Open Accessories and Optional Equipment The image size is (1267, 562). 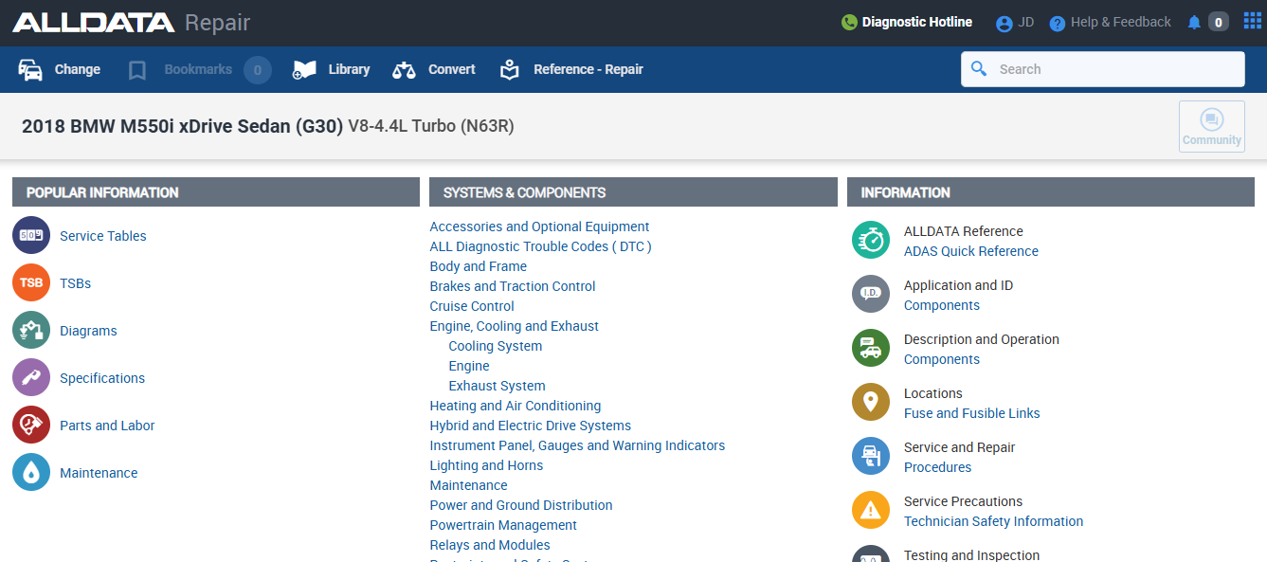(539, 227)
